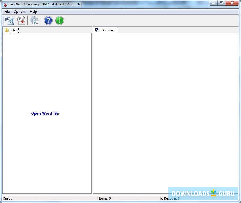
Task: Select the Document tab
Action: pyautogui.click(x=106, y=30)
